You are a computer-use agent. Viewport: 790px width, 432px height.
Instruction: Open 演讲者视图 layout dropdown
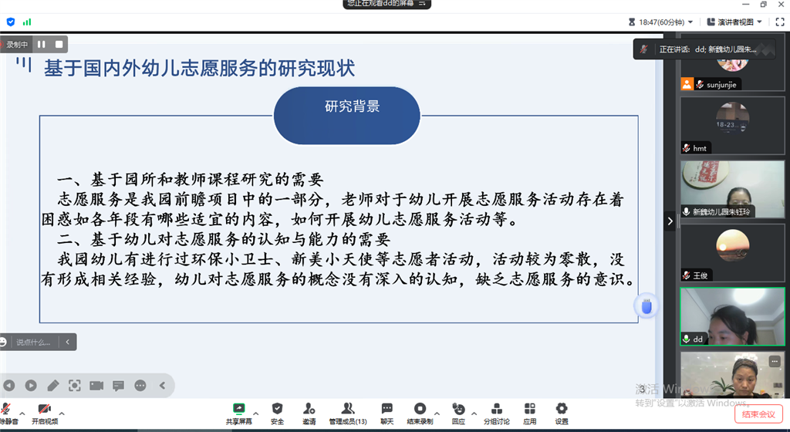pyautogui.click(x=734, y=22)
